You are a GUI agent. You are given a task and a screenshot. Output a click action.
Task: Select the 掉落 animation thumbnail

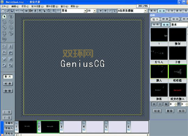coord(159,90)
